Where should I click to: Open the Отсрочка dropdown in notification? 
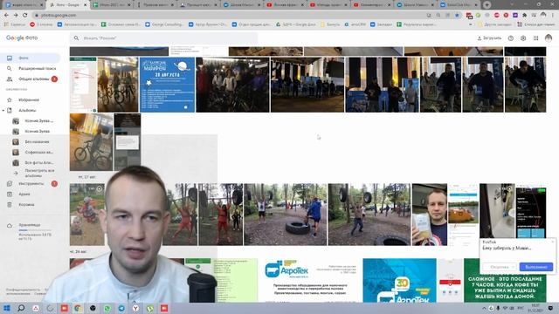click(x=499, y=267)
